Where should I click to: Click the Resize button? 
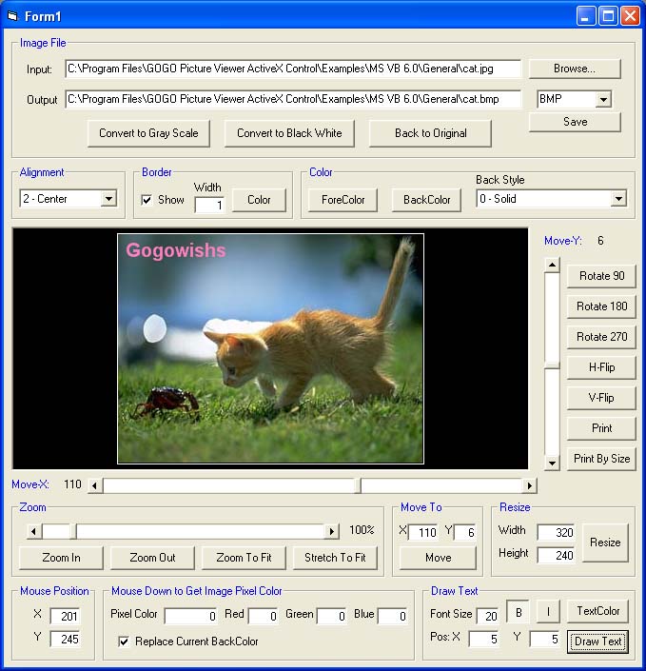pos(605,543)
